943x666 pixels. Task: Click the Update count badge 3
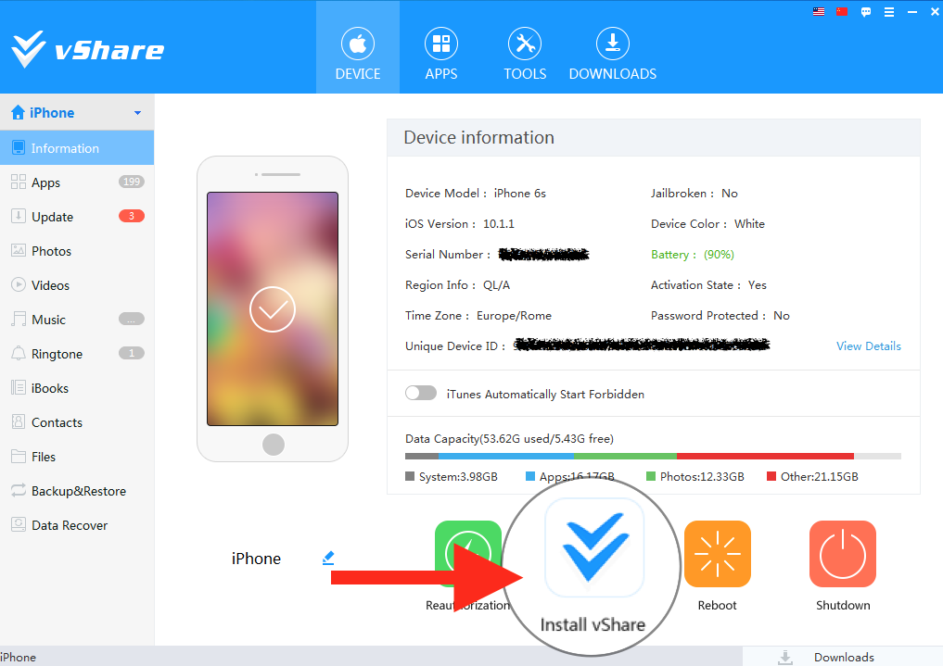[x=131, y=216]
